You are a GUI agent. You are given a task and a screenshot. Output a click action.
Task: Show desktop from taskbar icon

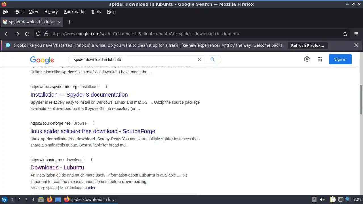(x=58, y=199)
